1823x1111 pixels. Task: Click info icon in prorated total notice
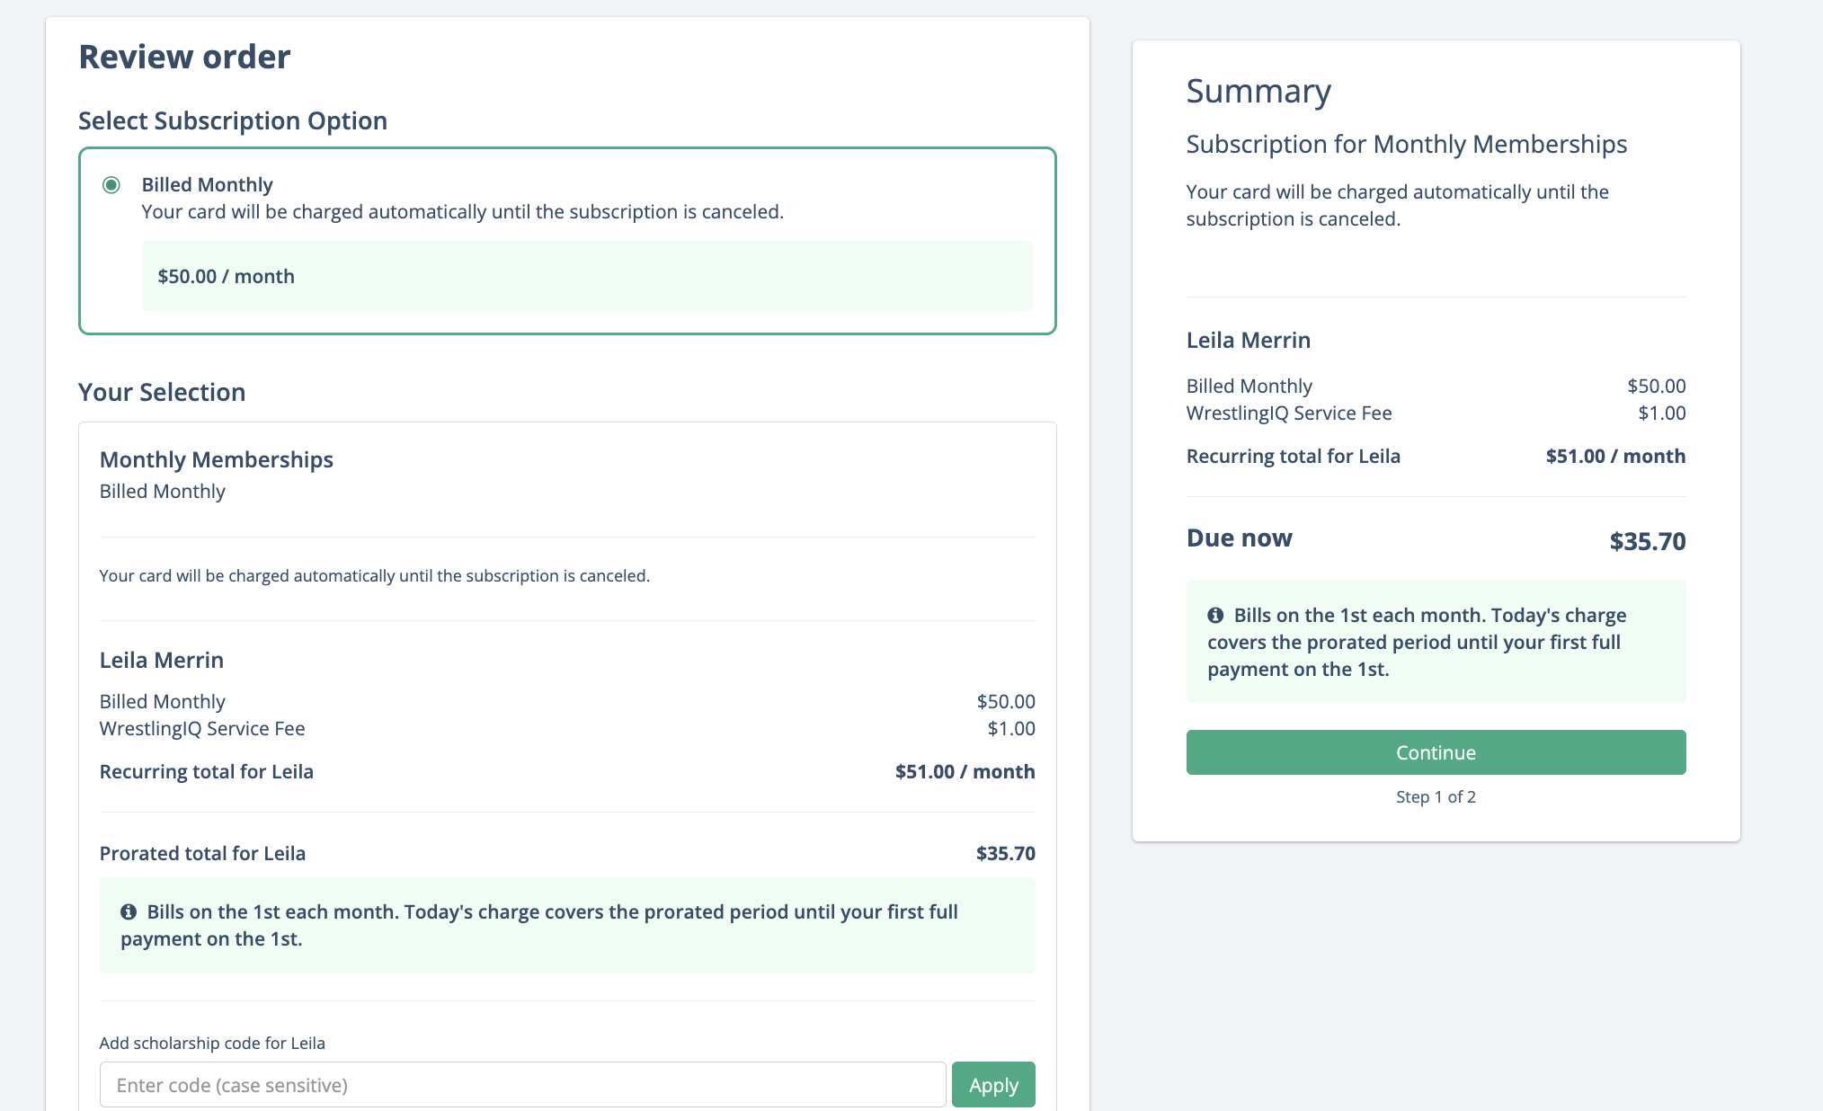[129, 911]
